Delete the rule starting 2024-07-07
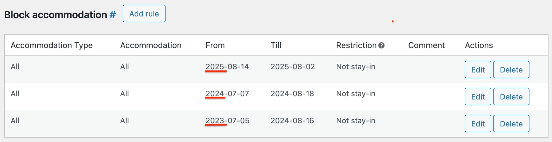Image resolution: width=552 pixels, height=142 pixels. 511,97
